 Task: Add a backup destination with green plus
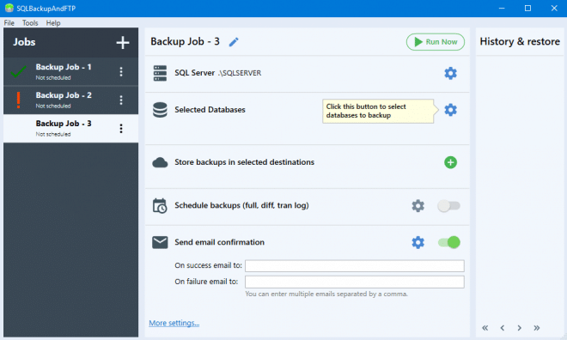point(450,162)
